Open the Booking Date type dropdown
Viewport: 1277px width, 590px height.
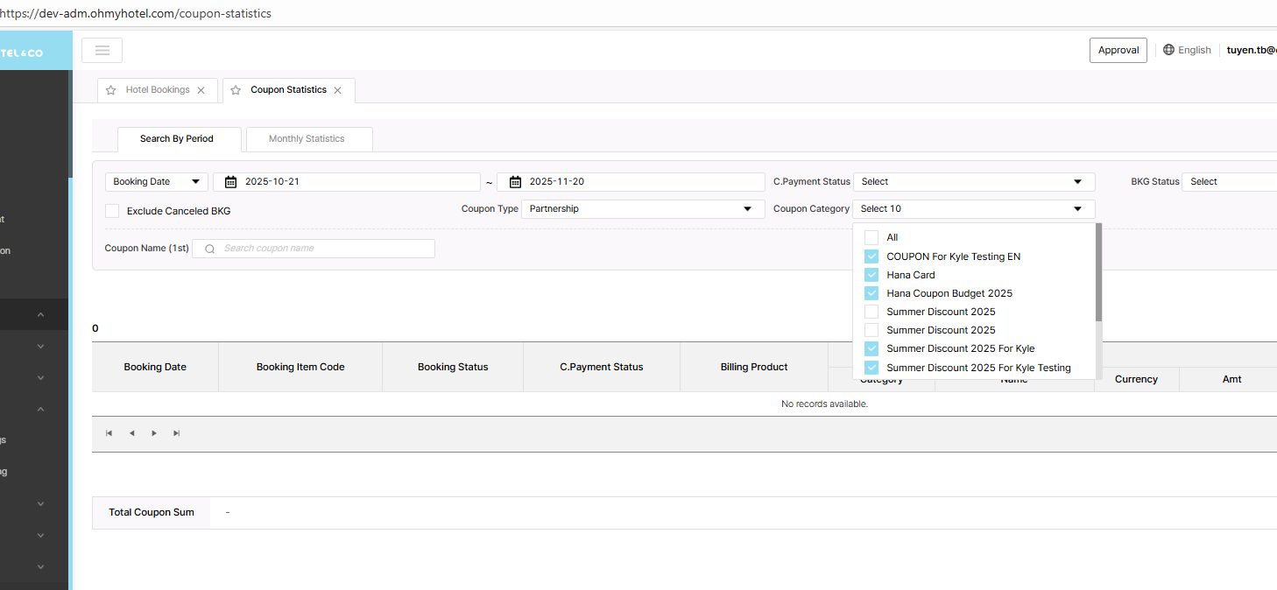157,182
